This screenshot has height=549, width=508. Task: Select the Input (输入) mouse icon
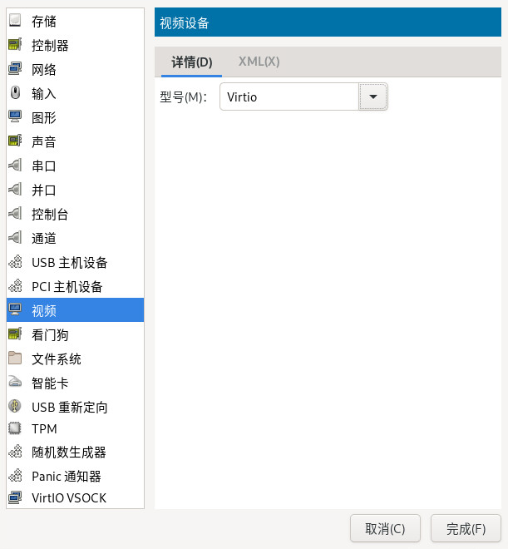[x=15, y=93]
